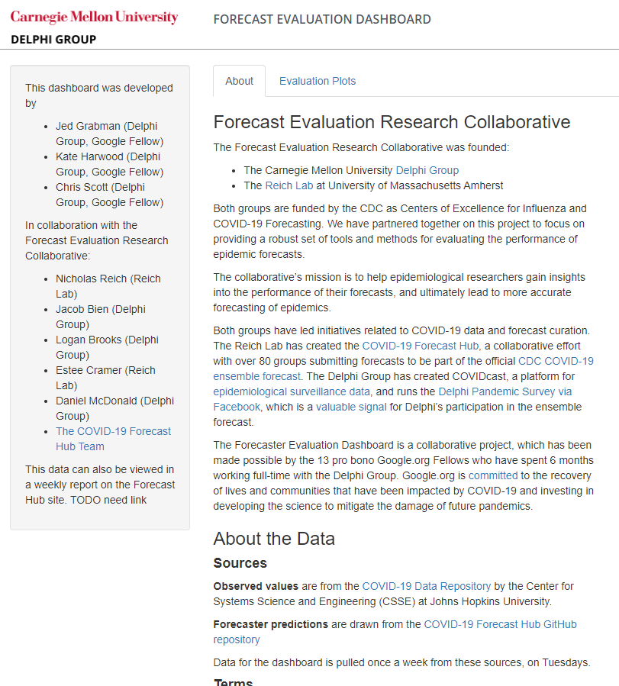Click the FORECAST EVALUATION DASHBOARD title
This screenshot has width=619, height=686.
click(x=322, y=19)
